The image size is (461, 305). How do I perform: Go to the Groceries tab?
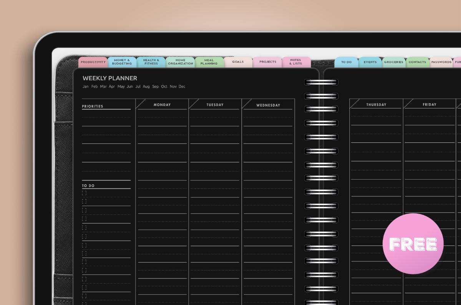394,62
